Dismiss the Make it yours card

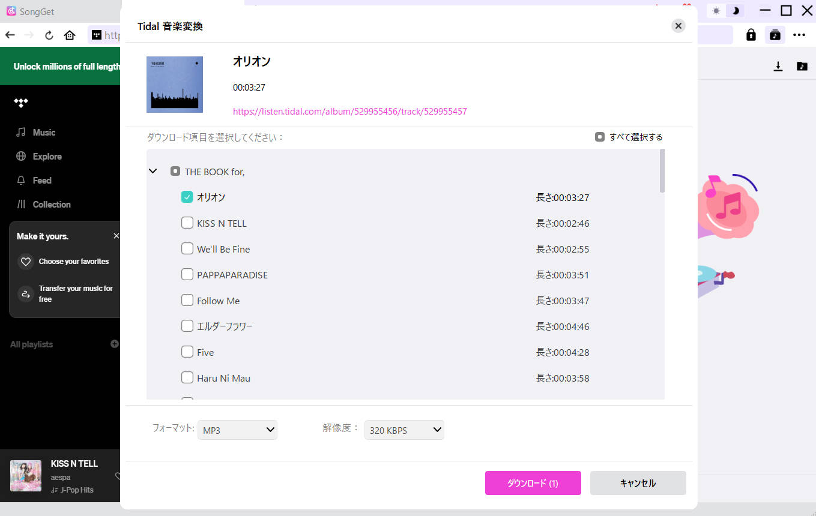[x=116, y=236]
